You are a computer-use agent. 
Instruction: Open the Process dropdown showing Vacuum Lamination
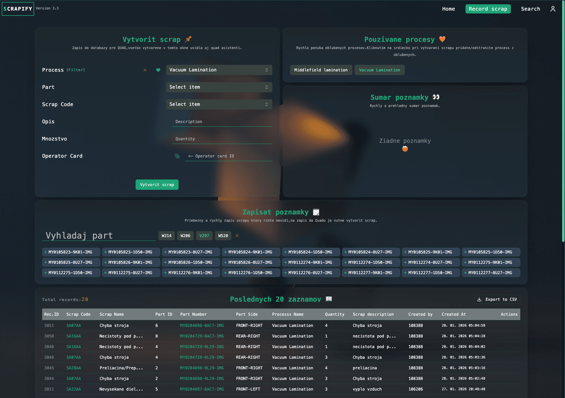(x=219, y=70)
